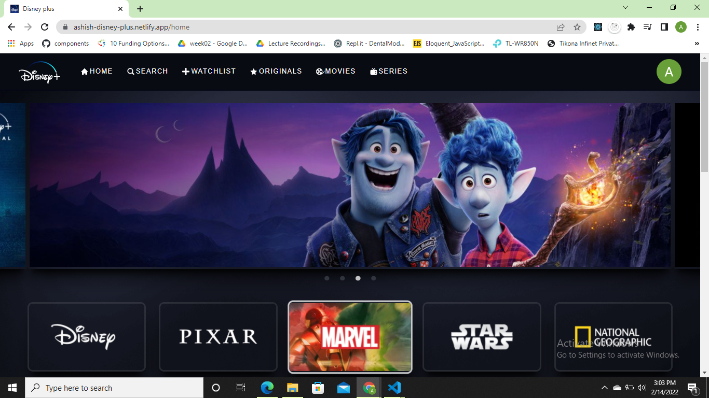Open Task View in taskbar
The image size is (709, 398).
[241, 388]
